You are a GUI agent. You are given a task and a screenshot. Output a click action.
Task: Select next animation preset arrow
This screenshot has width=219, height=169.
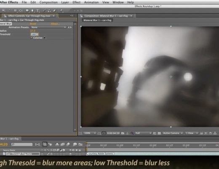tap(71, 27)
